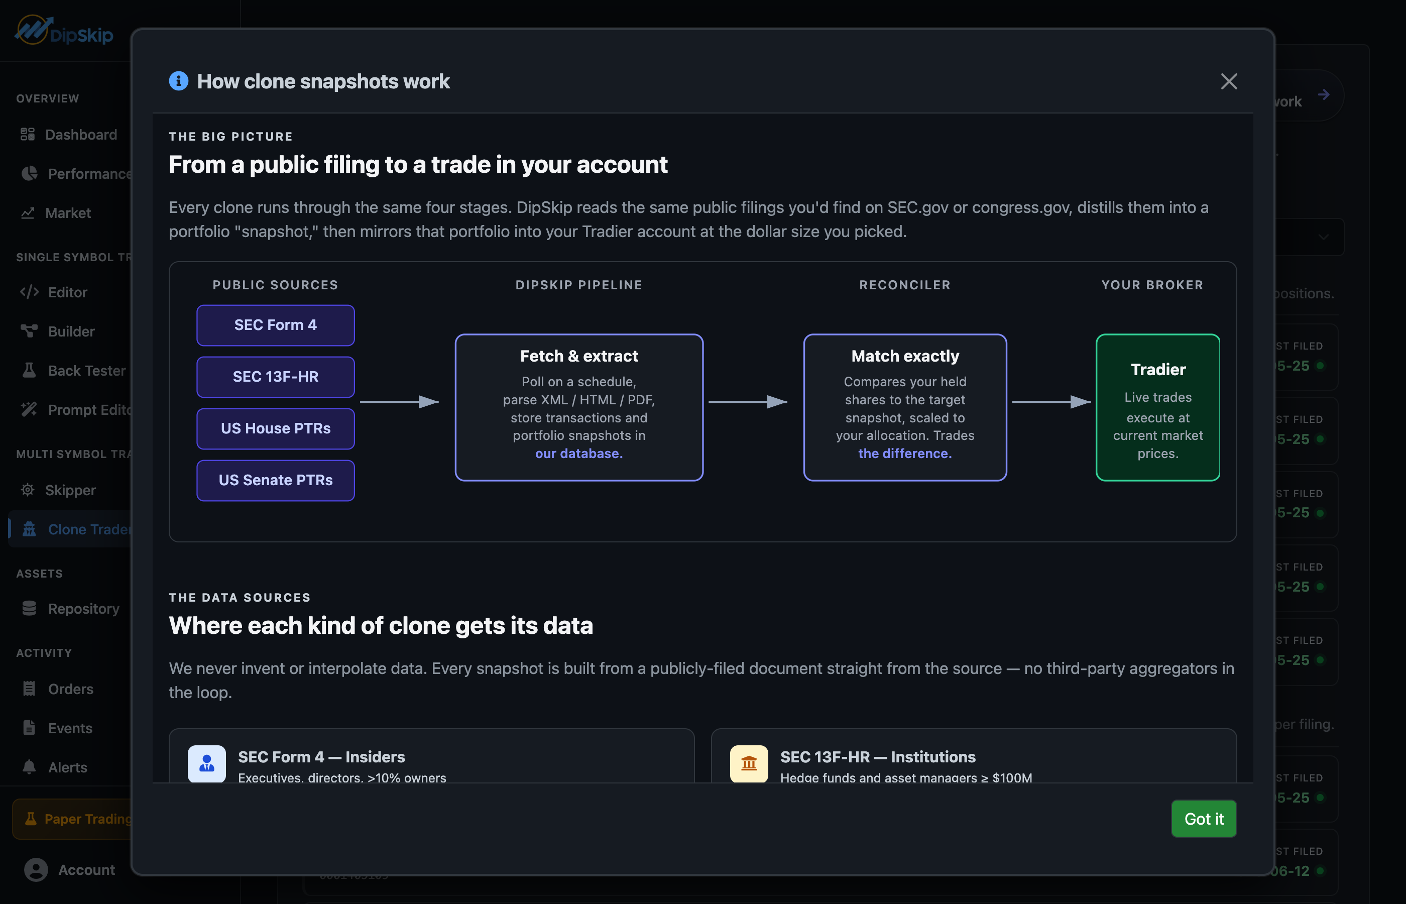
Task: Click the Orders receipt icon
Action: tap(29, 689)
